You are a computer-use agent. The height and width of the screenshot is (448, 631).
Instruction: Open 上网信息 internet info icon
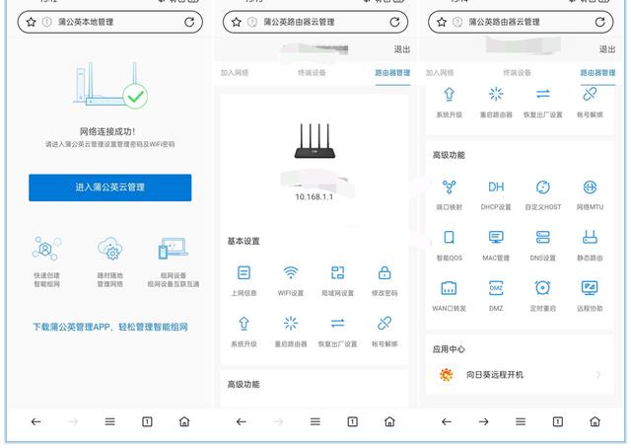pyautogui.click(x=244, y=272)
